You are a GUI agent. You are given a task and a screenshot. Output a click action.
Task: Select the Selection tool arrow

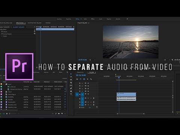pos(71,74)
